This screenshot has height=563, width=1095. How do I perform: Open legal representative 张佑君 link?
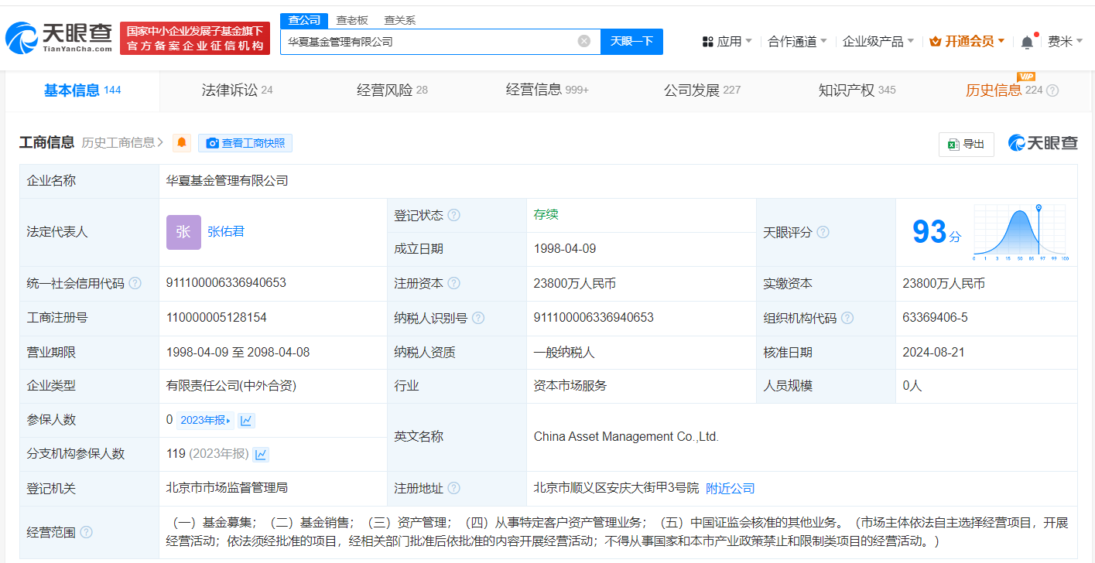(226, 231)
